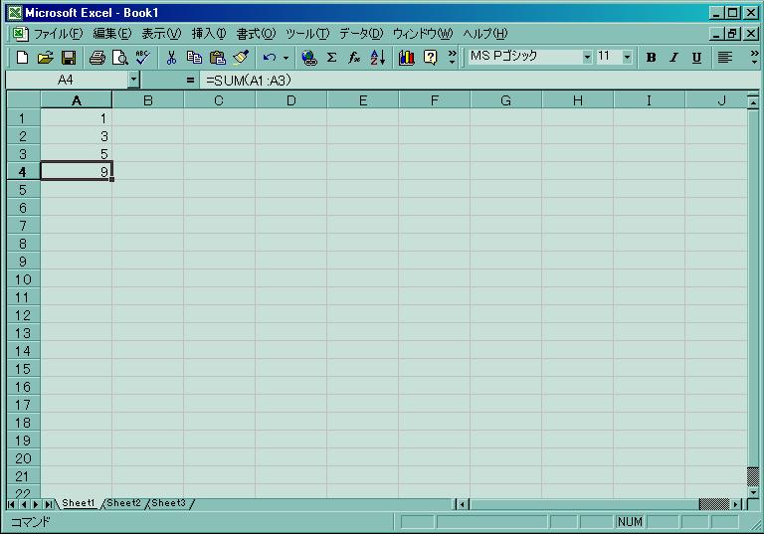Viewport: 764px width, 534px height.
Task: Select column H header
Action: pos(578,100)
